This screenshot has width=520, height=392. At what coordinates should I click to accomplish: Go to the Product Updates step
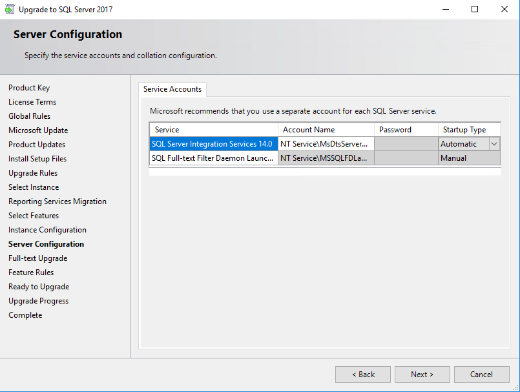[37, 145]
